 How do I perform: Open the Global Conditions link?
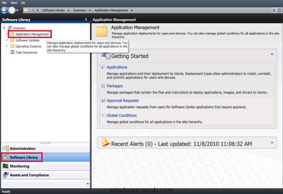pos(122,115)
